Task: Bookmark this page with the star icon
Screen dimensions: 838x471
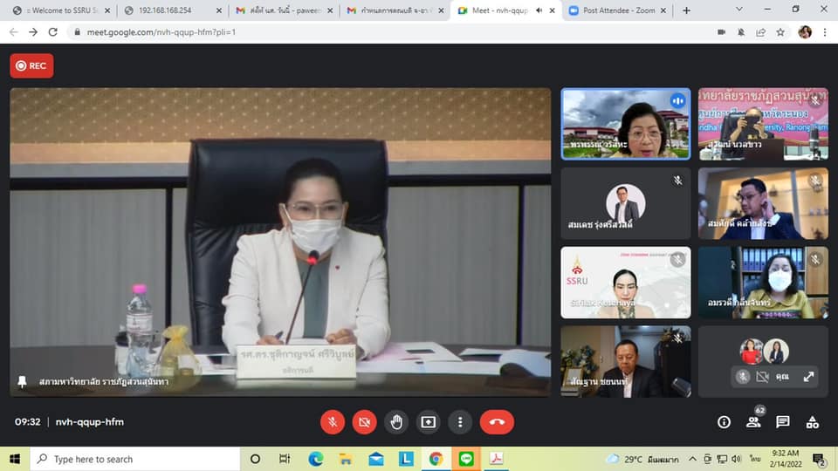Action: [x=780, y=31]
